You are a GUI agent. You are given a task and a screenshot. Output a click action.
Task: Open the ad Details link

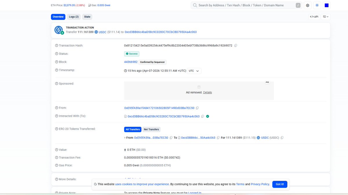click(x=207, y=92)
